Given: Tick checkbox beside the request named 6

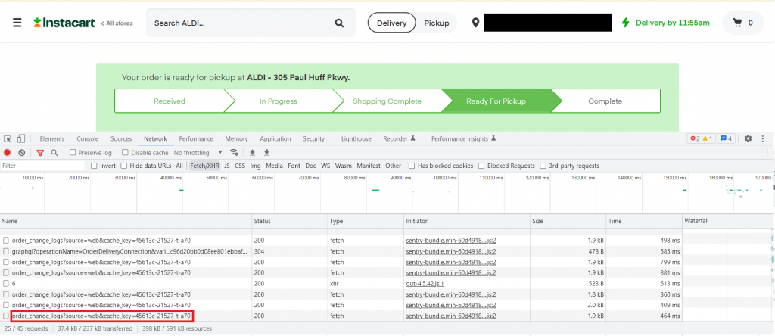Looking at the screenshot, I should (6, 284).
